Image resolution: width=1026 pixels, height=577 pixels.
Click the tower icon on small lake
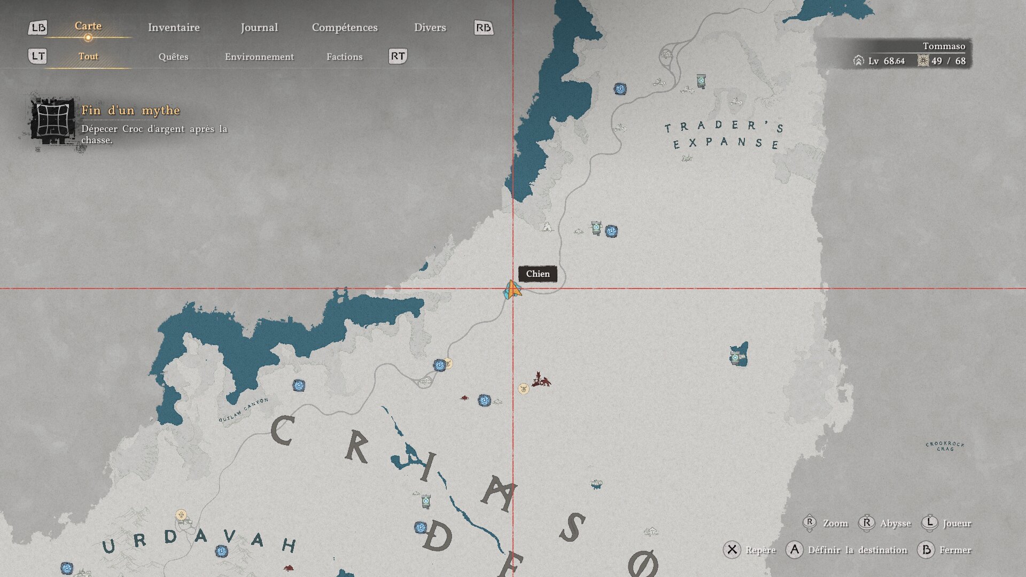736,357
